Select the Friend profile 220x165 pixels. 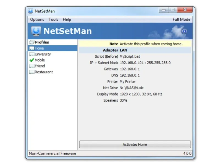pyautogui.click(x=53, y=66)
